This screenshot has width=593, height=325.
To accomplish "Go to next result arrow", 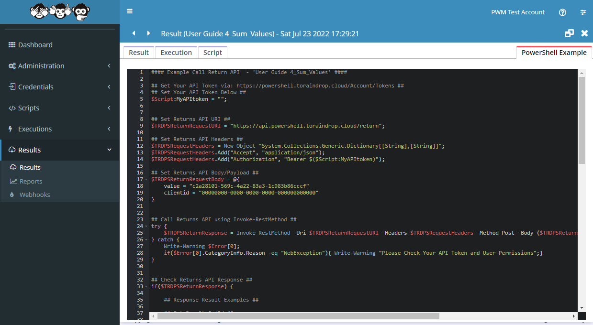I will click(148, 33).
